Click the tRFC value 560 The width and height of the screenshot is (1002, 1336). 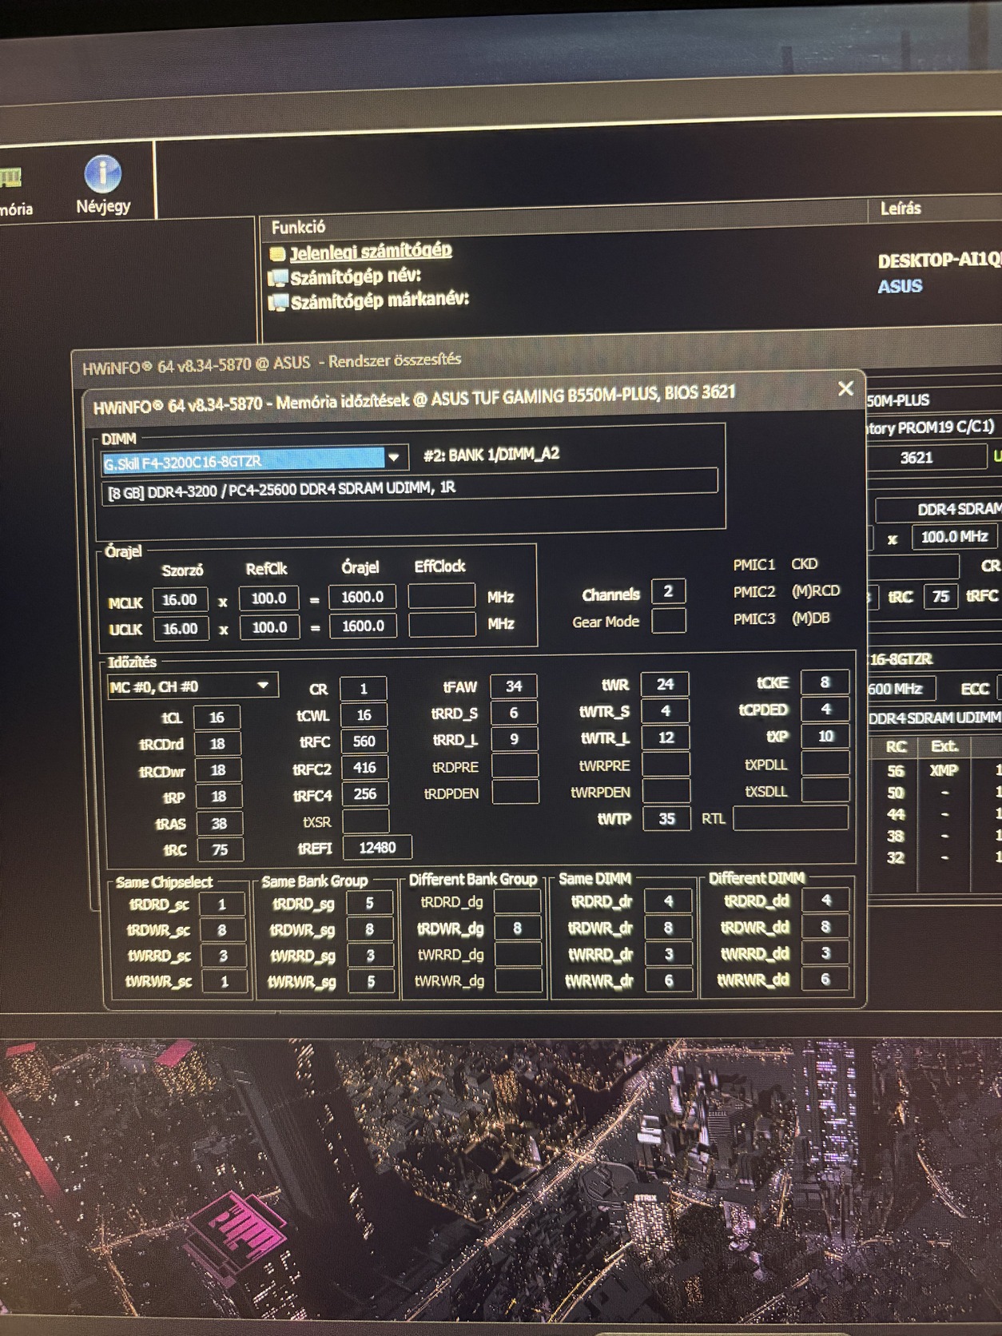pyautogui.click(x=364, y=742)
